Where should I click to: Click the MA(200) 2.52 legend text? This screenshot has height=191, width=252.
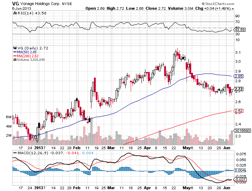(x=28, y=56)
